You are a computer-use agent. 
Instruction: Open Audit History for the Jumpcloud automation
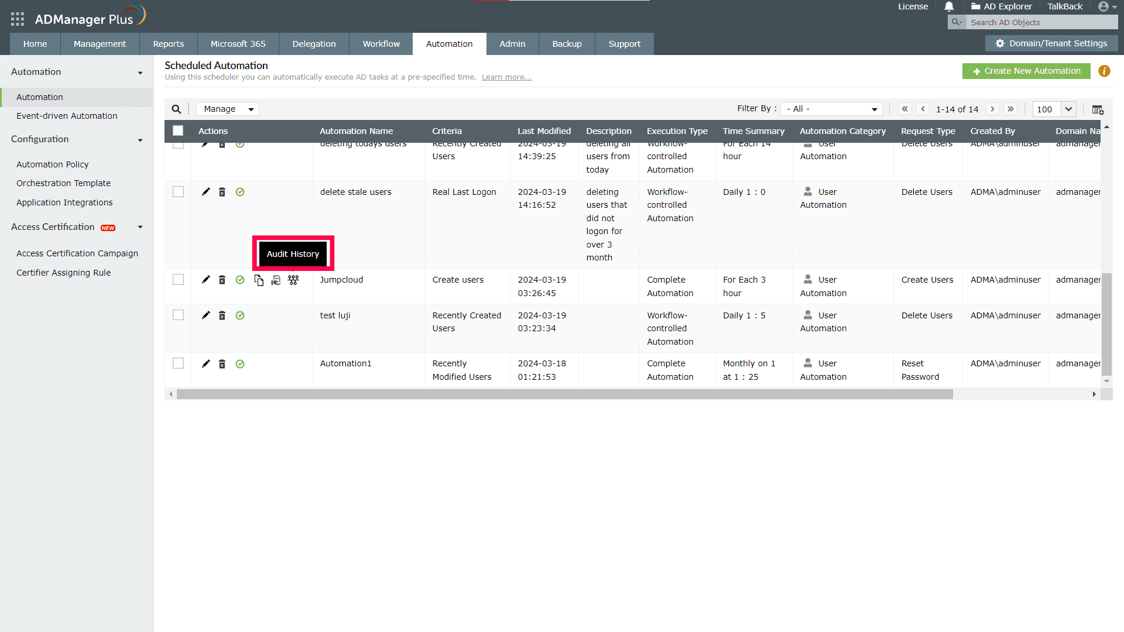(276, 280)
